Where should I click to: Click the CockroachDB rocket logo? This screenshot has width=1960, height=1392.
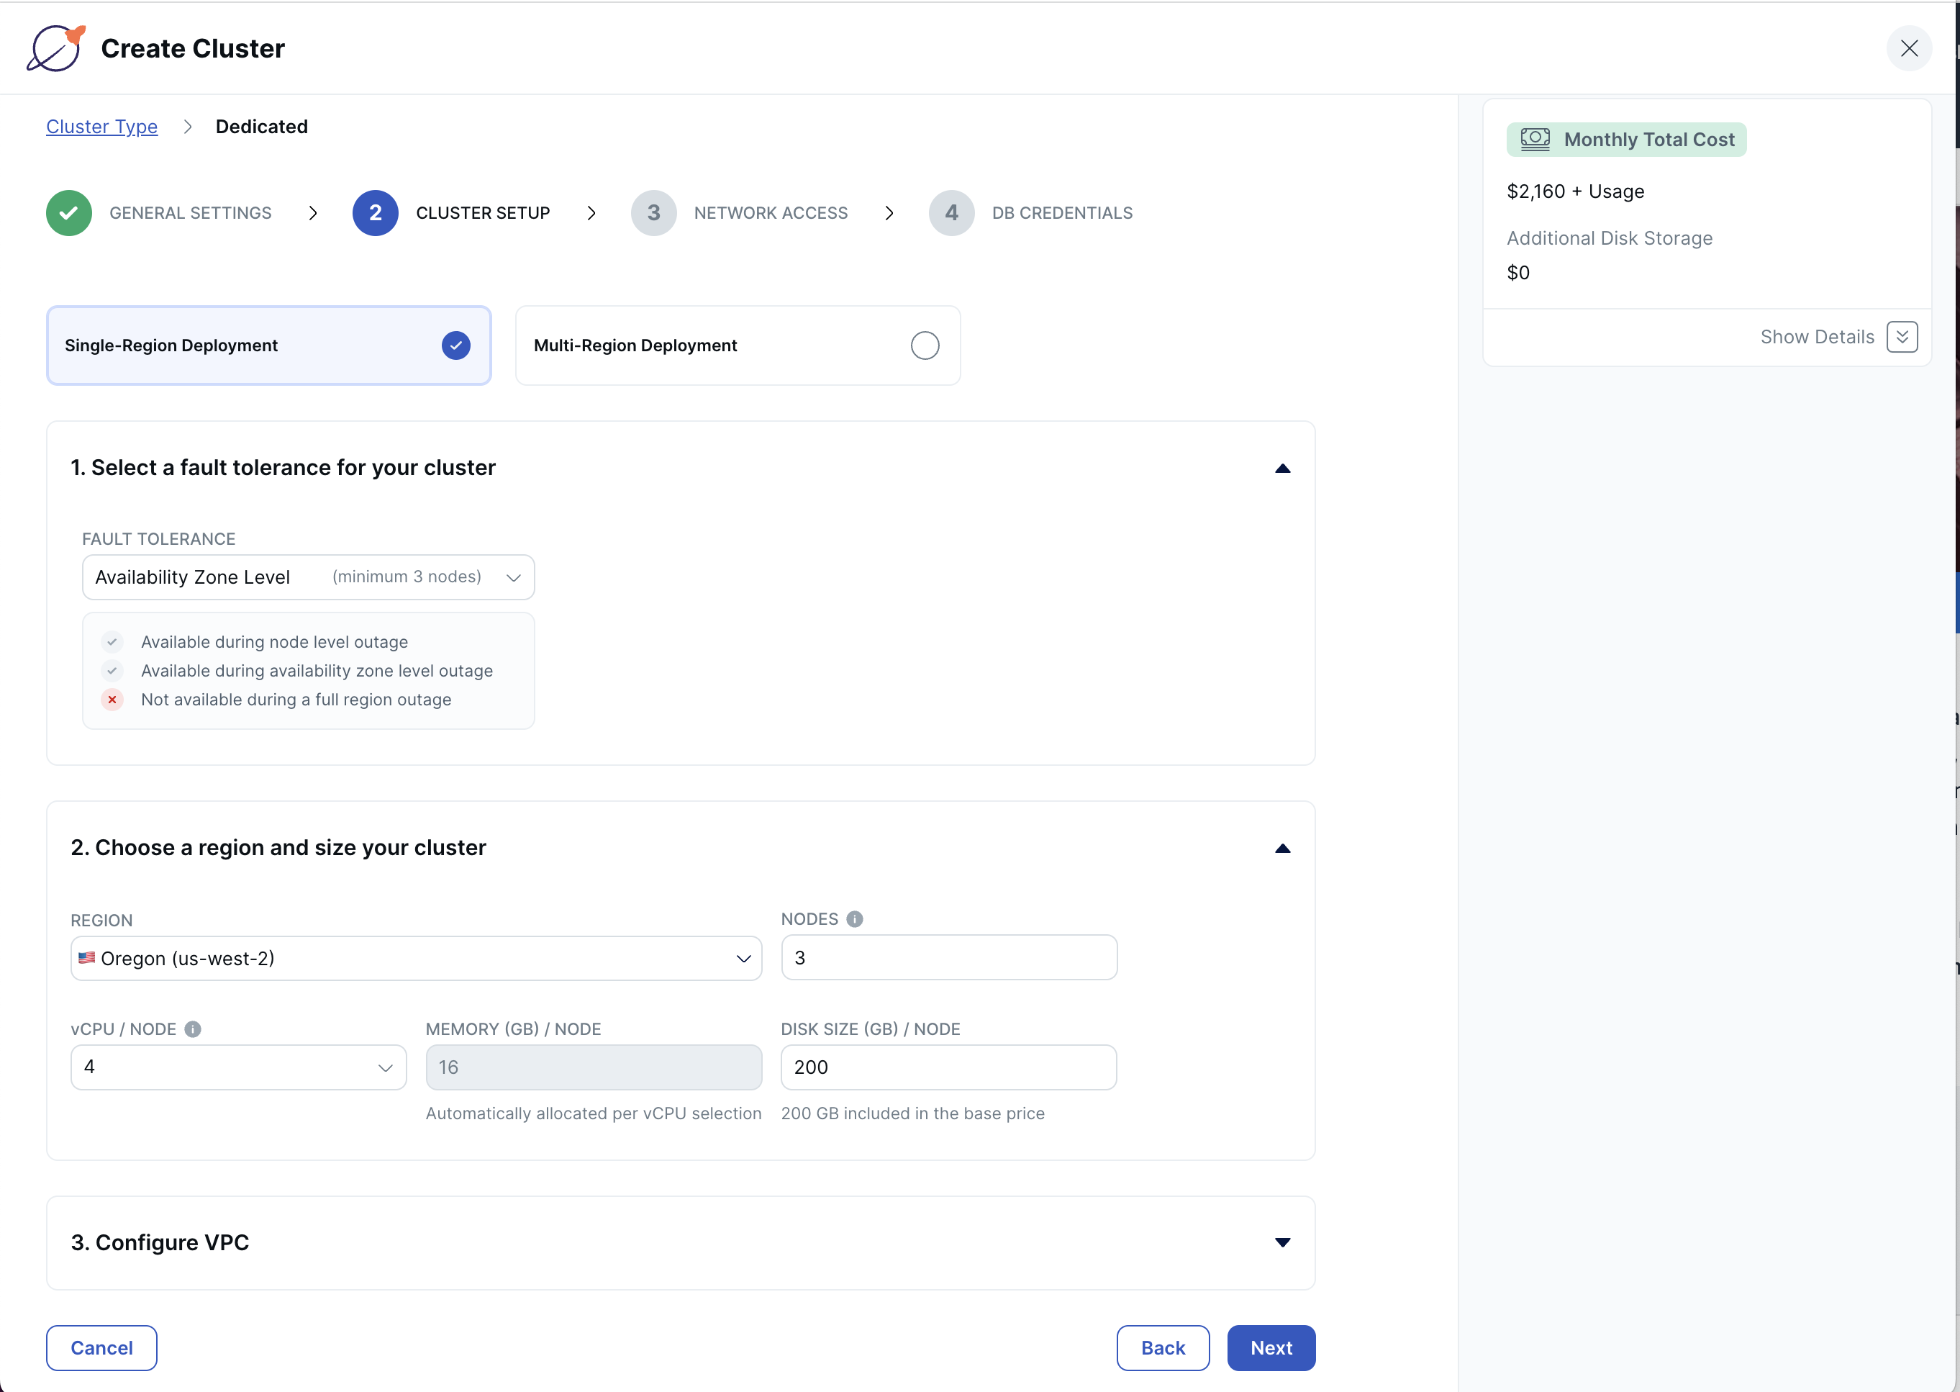pos(57,48)
